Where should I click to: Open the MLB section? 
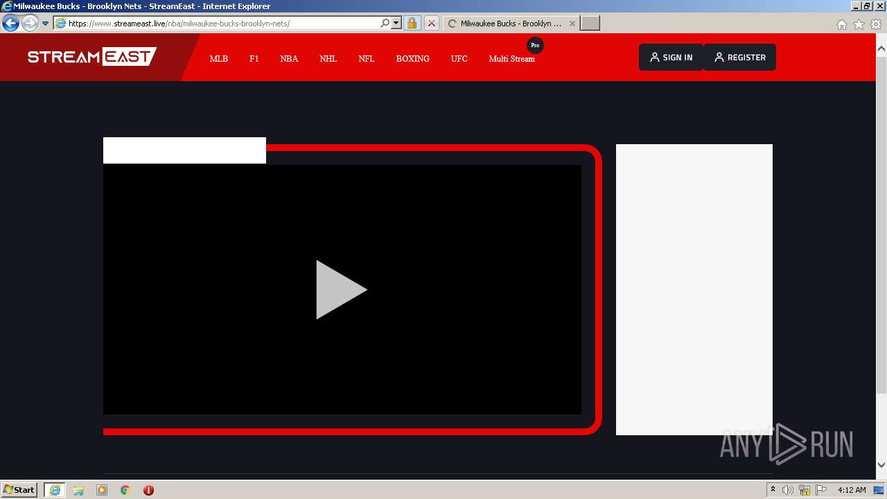coord(219,59)
